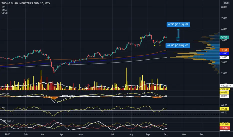The height and width of the screenshot is (137, 233).
Task: Select the VPVR indicator label
Action: (x=4, y=13)
